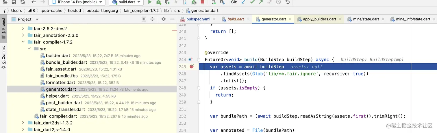This screenshot has height=133, width=437.
Task: Select helper.dart in the tree
Action: click(57, 96)
